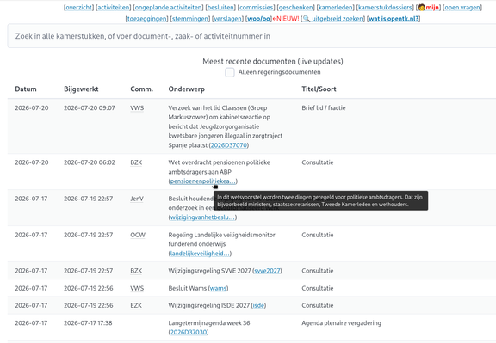Viewport: 496px width, 343px height.
Task: Click BZK in the ABP pension row
Action: (136, 162)
